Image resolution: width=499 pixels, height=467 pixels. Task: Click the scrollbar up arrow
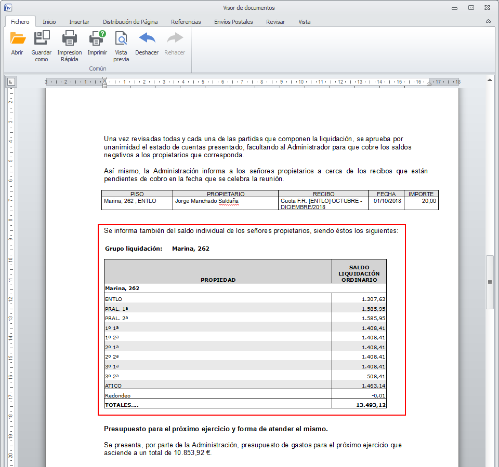[489, 80]
